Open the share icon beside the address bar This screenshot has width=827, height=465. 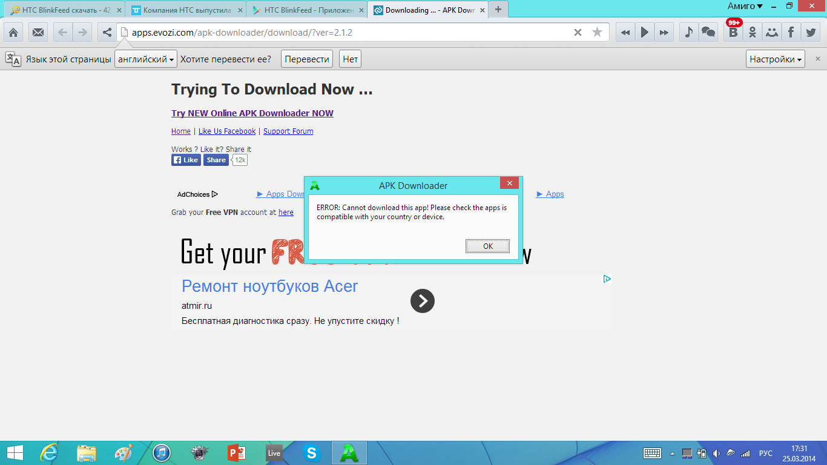107,32
